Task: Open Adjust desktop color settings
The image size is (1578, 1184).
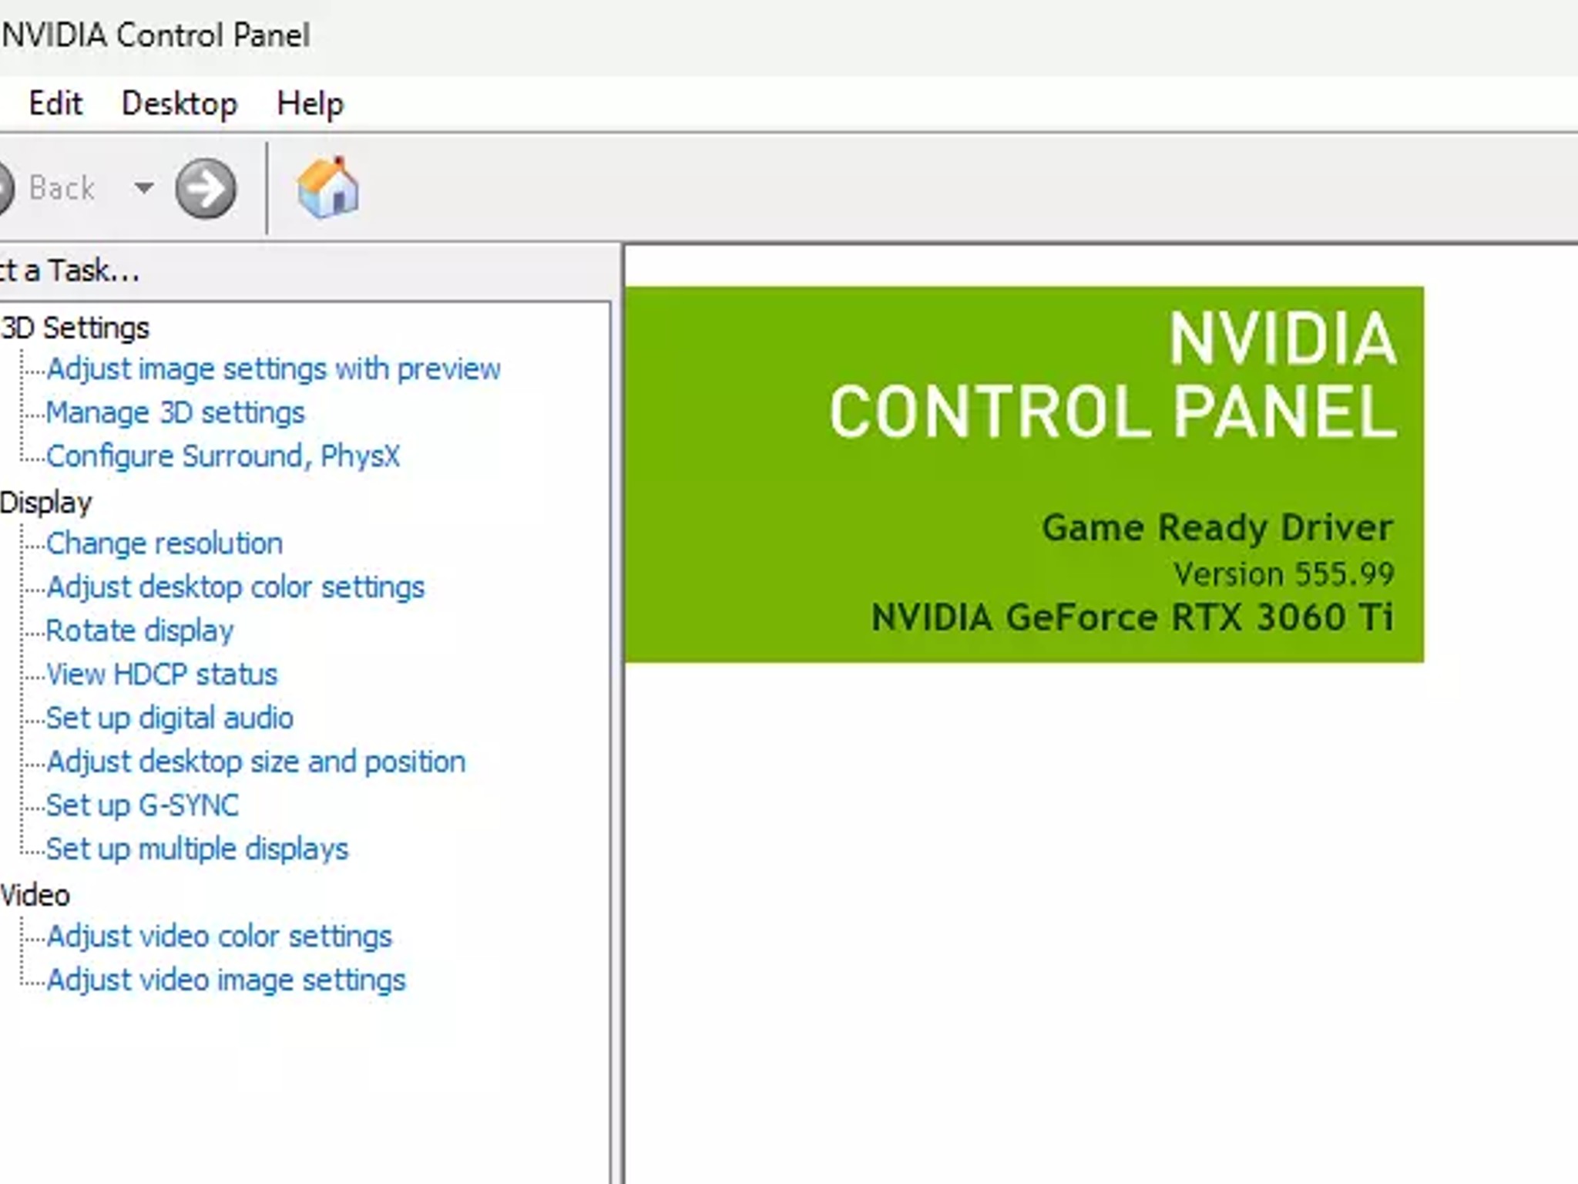Action: coord(235,587)
